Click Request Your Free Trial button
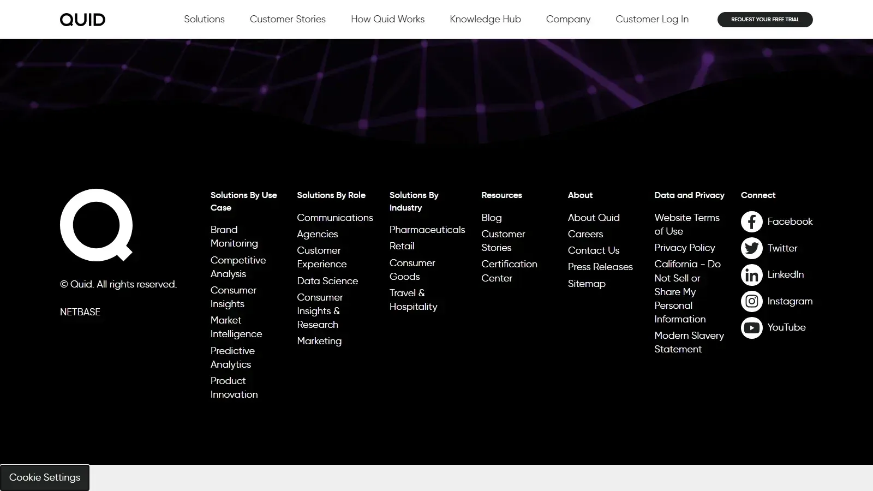The image size is (873, 491). click(x=765, y=20)
